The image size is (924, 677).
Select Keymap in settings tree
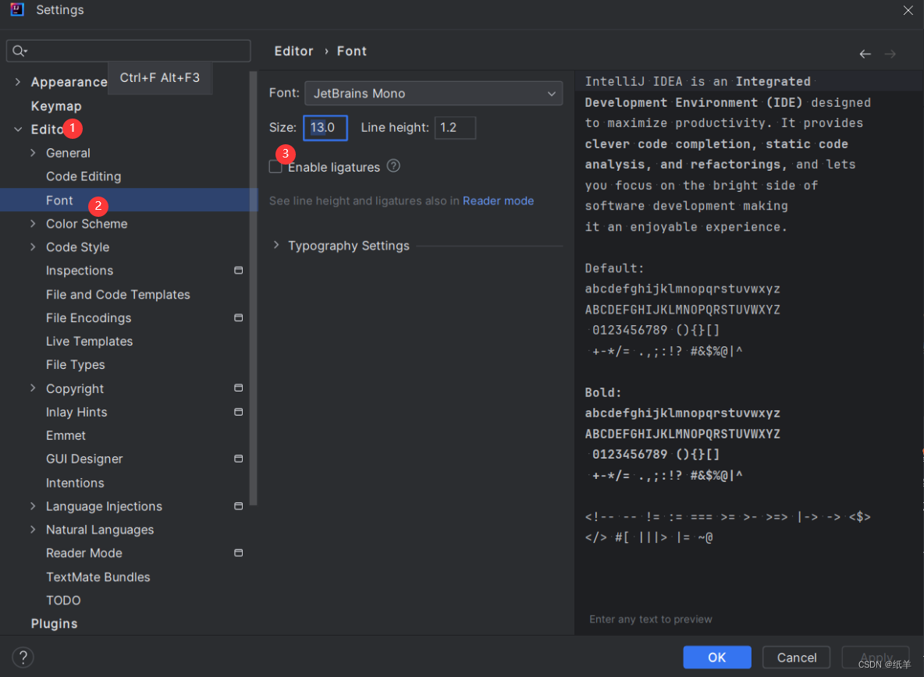point(56,106)
